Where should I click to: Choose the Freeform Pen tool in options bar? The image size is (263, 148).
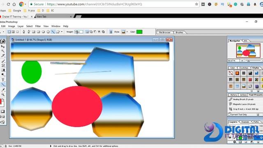[x=29, y=32]
